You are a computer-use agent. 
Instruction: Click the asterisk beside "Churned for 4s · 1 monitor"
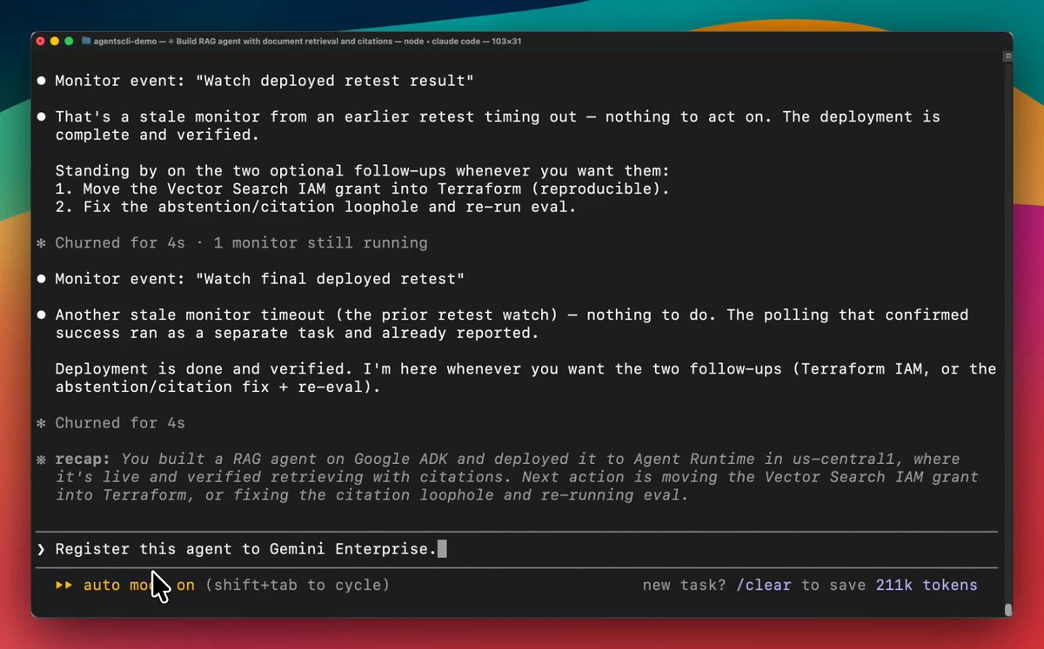(41, 243)
